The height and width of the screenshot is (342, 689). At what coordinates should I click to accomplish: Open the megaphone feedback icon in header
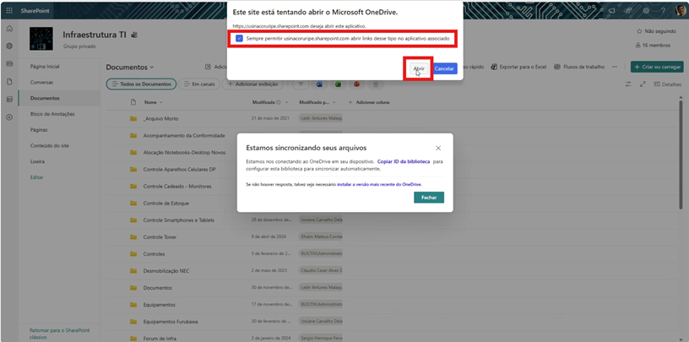[611, 10]
